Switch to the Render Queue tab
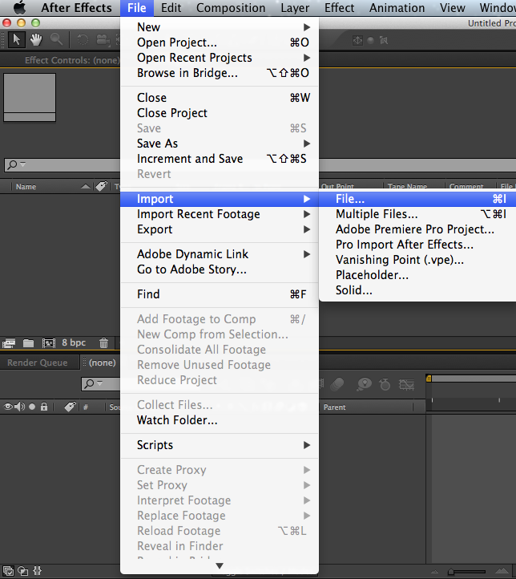This screenshot has height=579, width=516. tap(37, 362)
